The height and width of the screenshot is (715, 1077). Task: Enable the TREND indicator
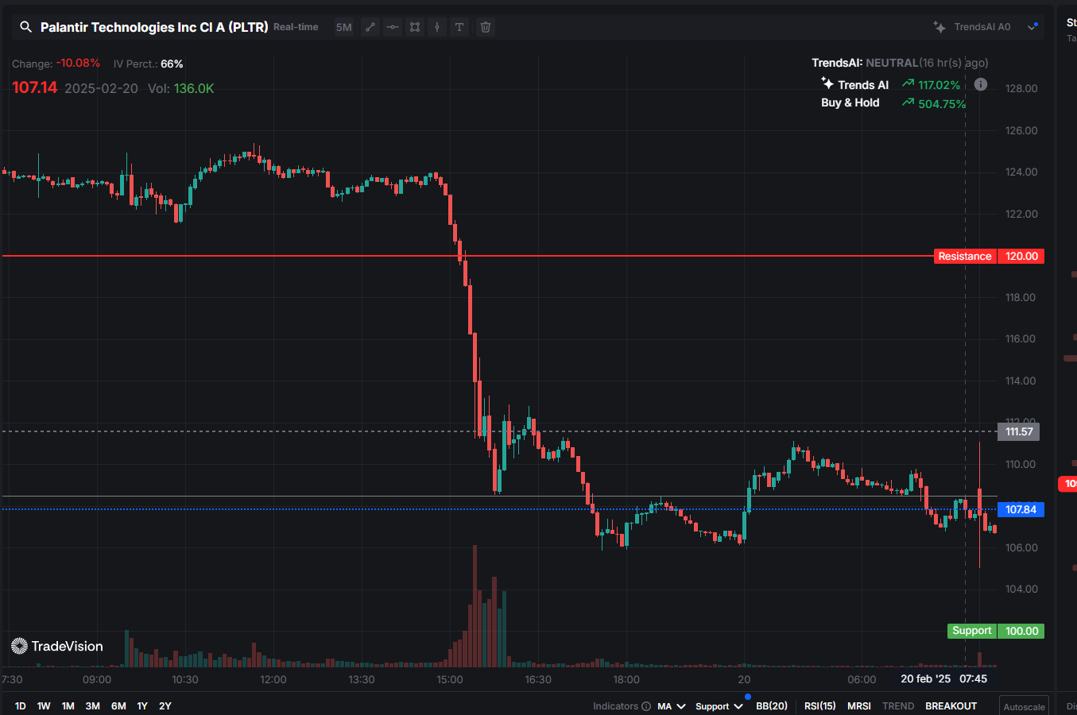pyautogui.click(x=897, y=706)
